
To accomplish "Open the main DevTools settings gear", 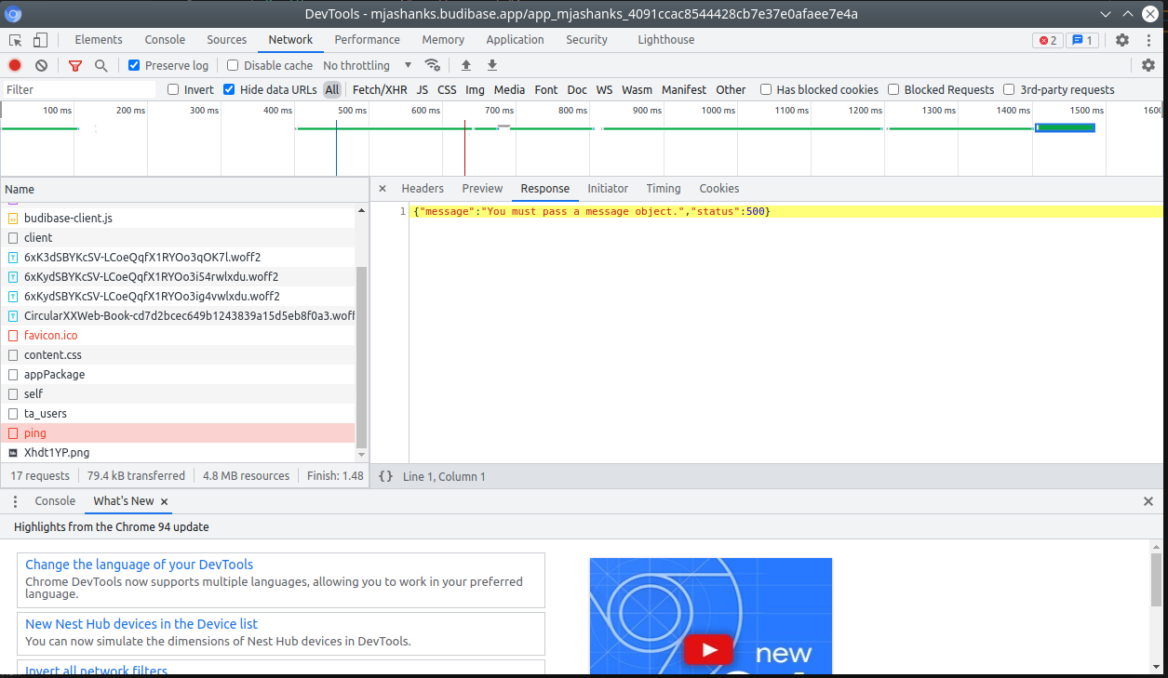I will (1122, 40).
